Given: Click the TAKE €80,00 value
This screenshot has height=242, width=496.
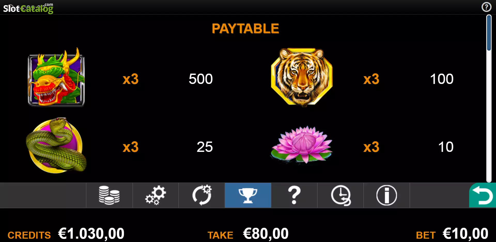Looking at the screenshot, I should pos(266,234).
